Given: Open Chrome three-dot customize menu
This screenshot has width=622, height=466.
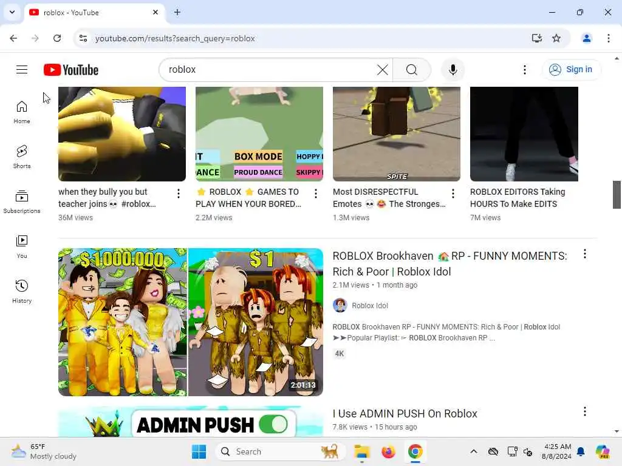Looking at the screenshot, I should click(x=609, y=38).
